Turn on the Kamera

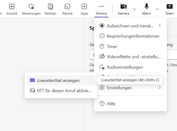pos(123,9)
